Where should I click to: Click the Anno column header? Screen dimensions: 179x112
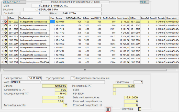point(119,18)
